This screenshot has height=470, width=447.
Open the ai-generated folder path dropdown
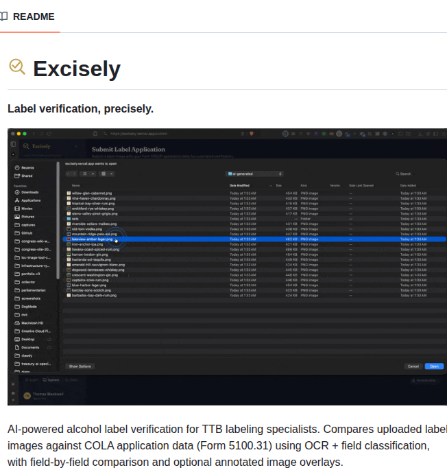click(x=254, y=174)
